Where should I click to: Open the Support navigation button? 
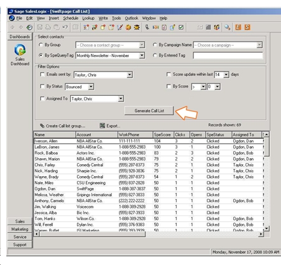pyautogui.click(x=20, y=244)
